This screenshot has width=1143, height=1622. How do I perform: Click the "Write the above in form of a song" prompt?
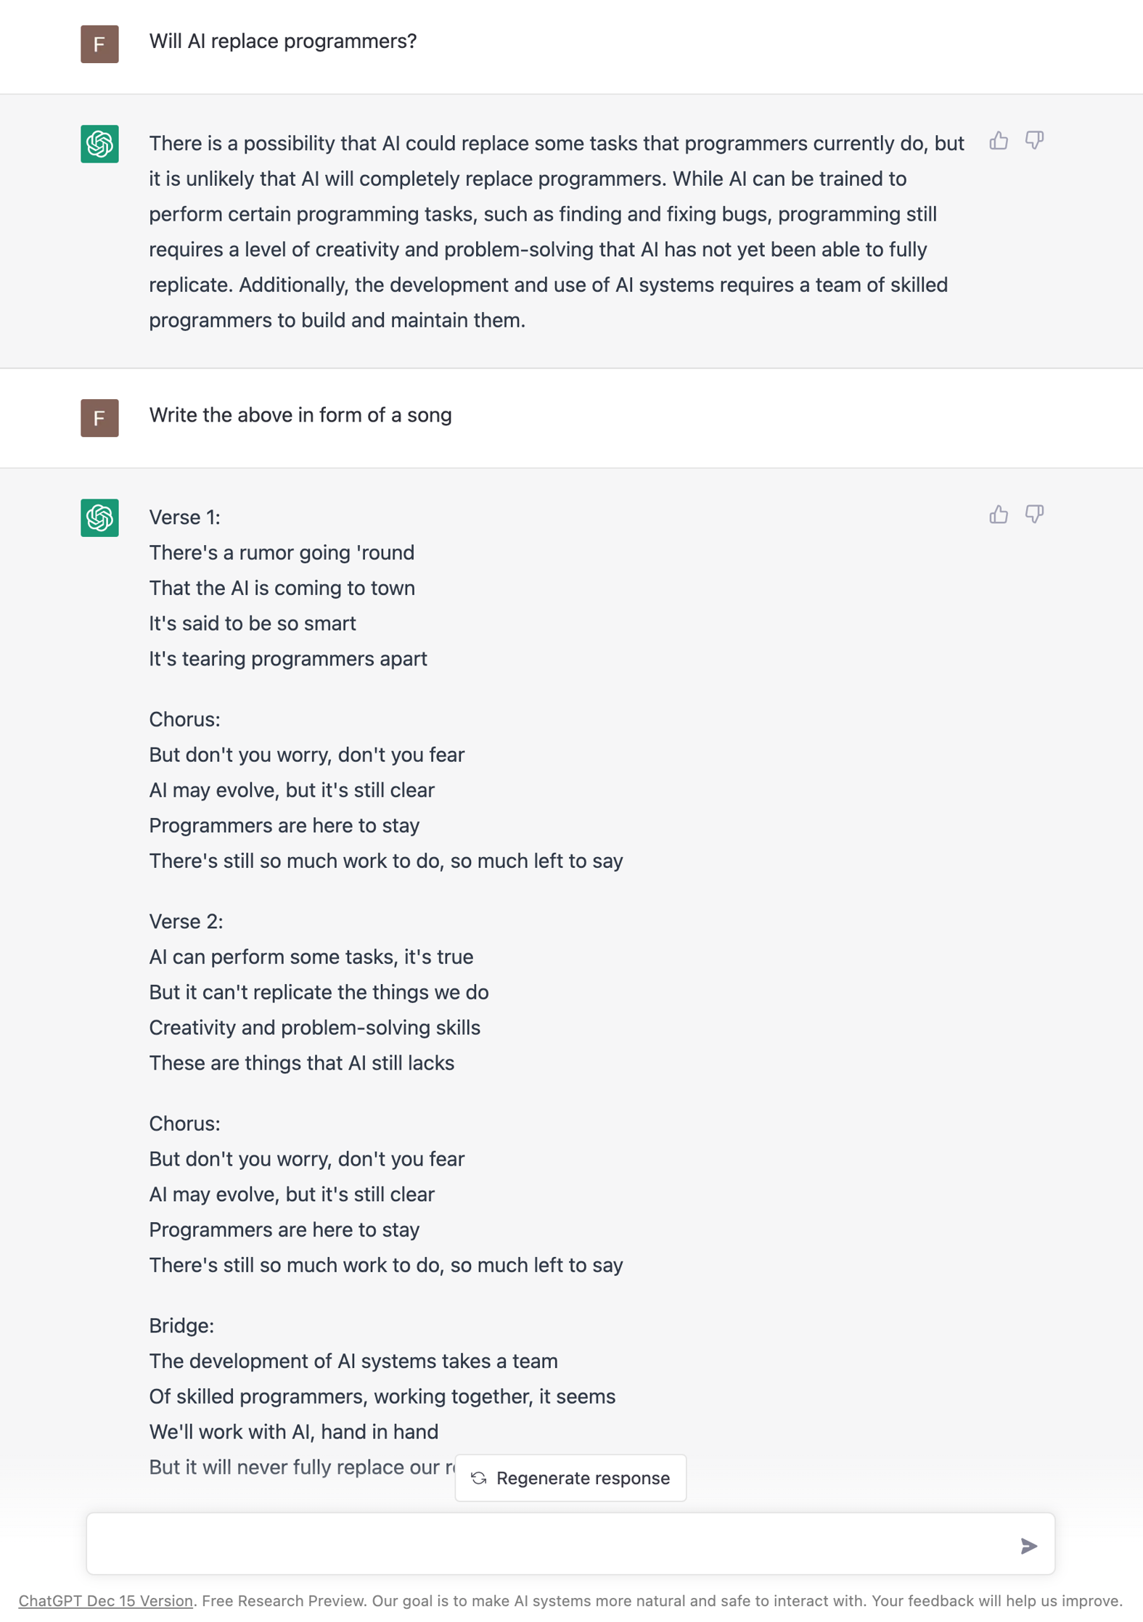300,415
